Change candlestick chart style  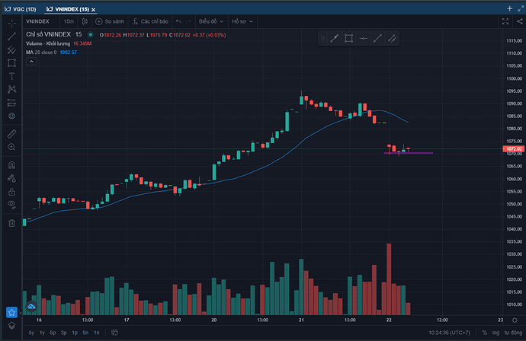click(85, 21)
